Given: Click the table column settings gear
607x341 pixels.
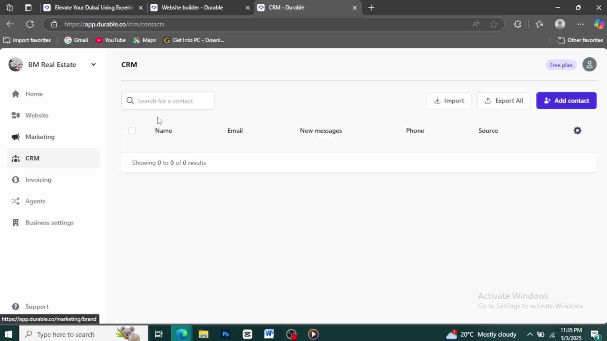Looking at the screenshot, I should coord(577,130).
